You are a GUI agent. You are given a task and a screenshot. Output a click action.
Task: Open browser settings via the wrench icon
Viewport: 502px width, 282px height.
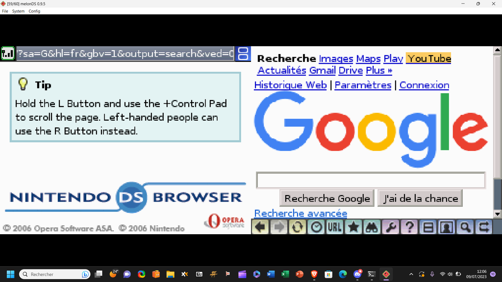click(391, 227)
